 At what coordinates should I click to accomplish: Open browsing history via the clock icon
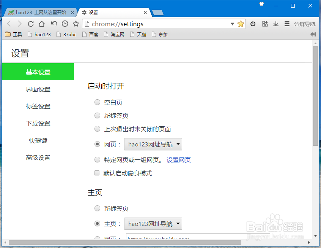[65, 24]
